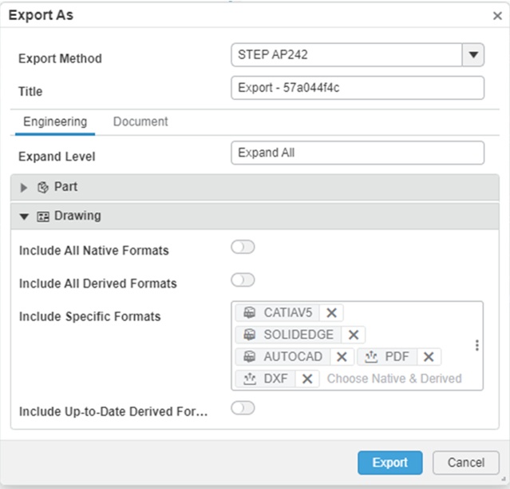Click the Title input field
Screen dimensions: 510x489
[357, 88]
